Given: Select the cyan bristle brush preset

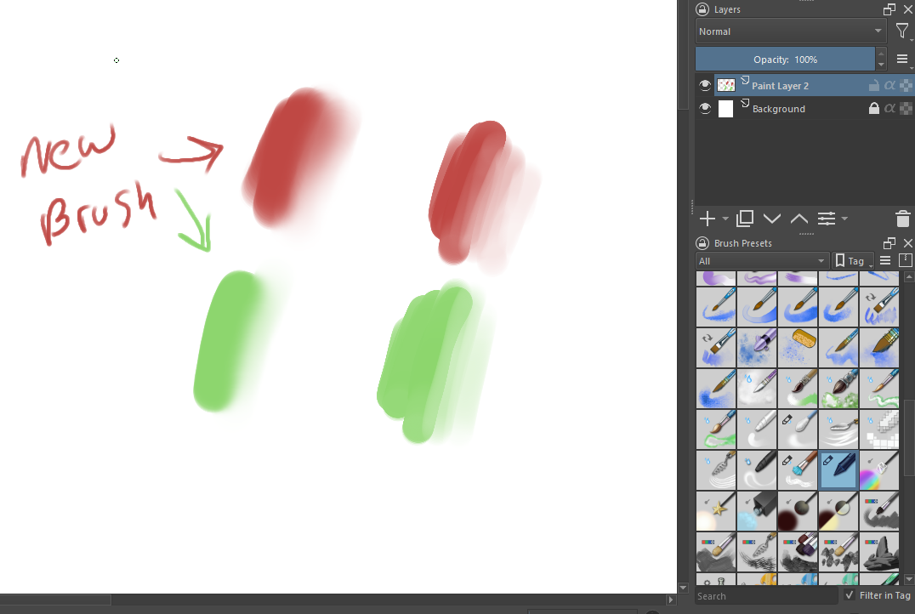Looking at the screenshot, I should (798, 469).
